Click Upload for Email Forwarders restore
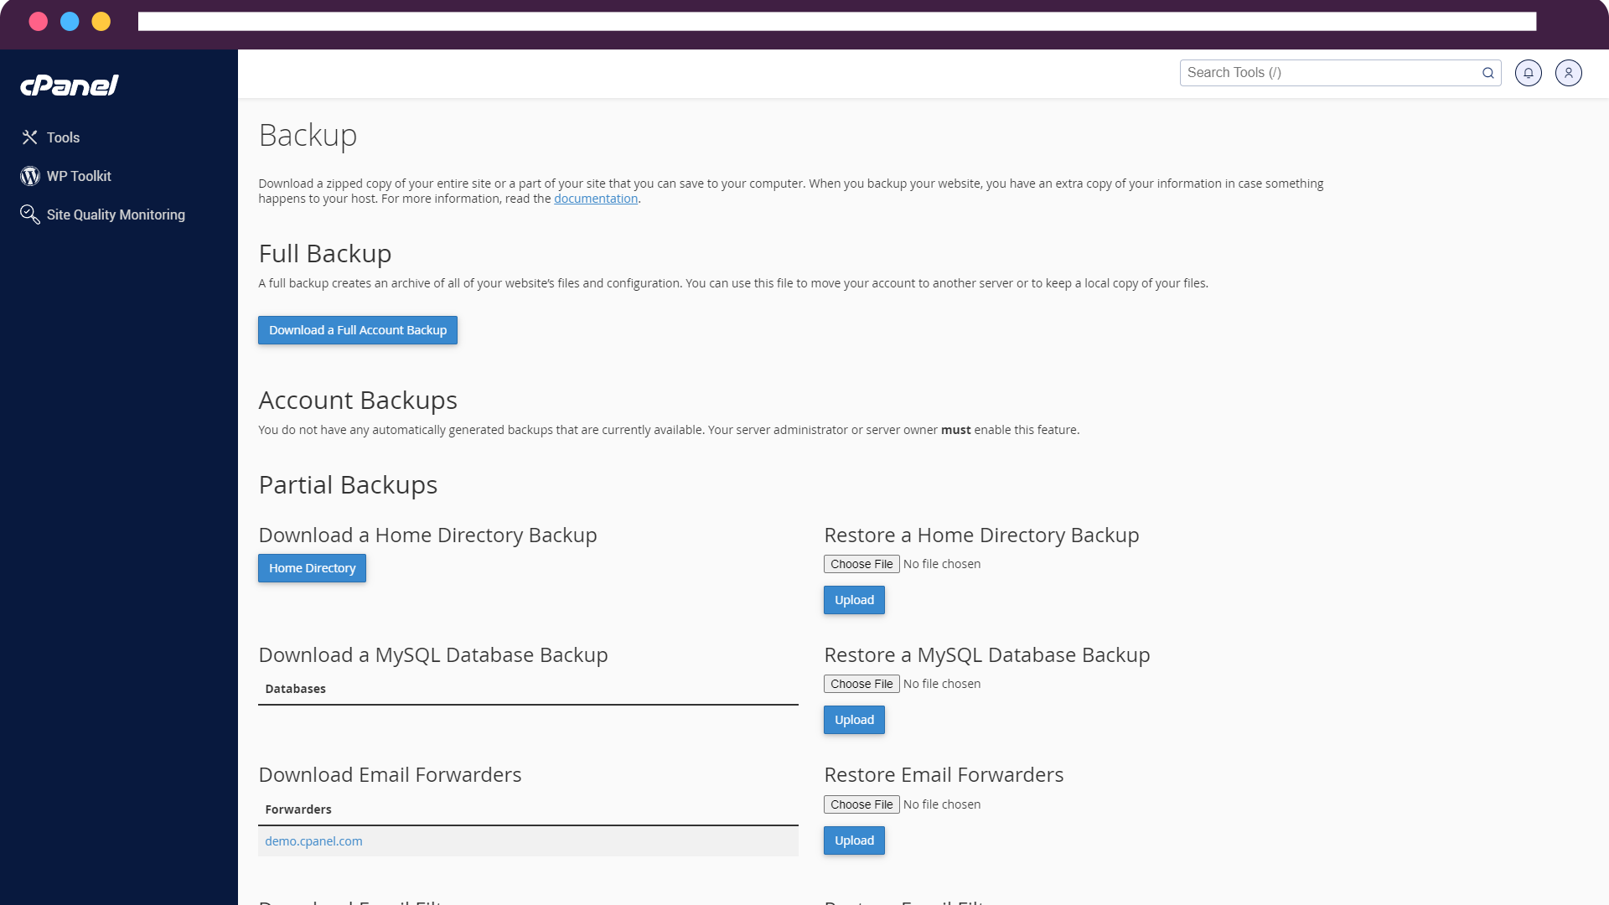Screen dimensions: 1609x905 [854, 840]
